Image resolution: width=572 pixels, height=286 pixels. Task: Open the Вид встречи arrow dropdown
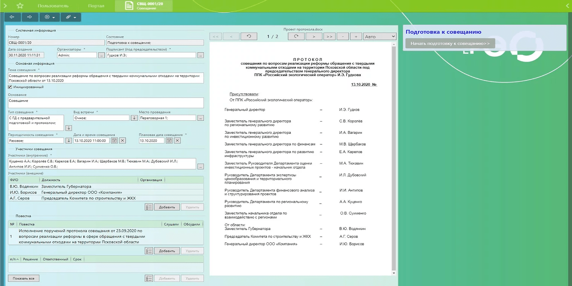(x=134, y=118)
